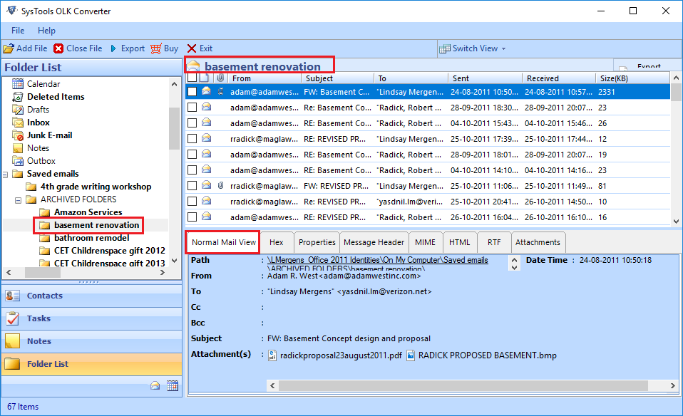Switch to the MIME tab
The width and height of the screenshot is (683, 416).
coord(425,242)
